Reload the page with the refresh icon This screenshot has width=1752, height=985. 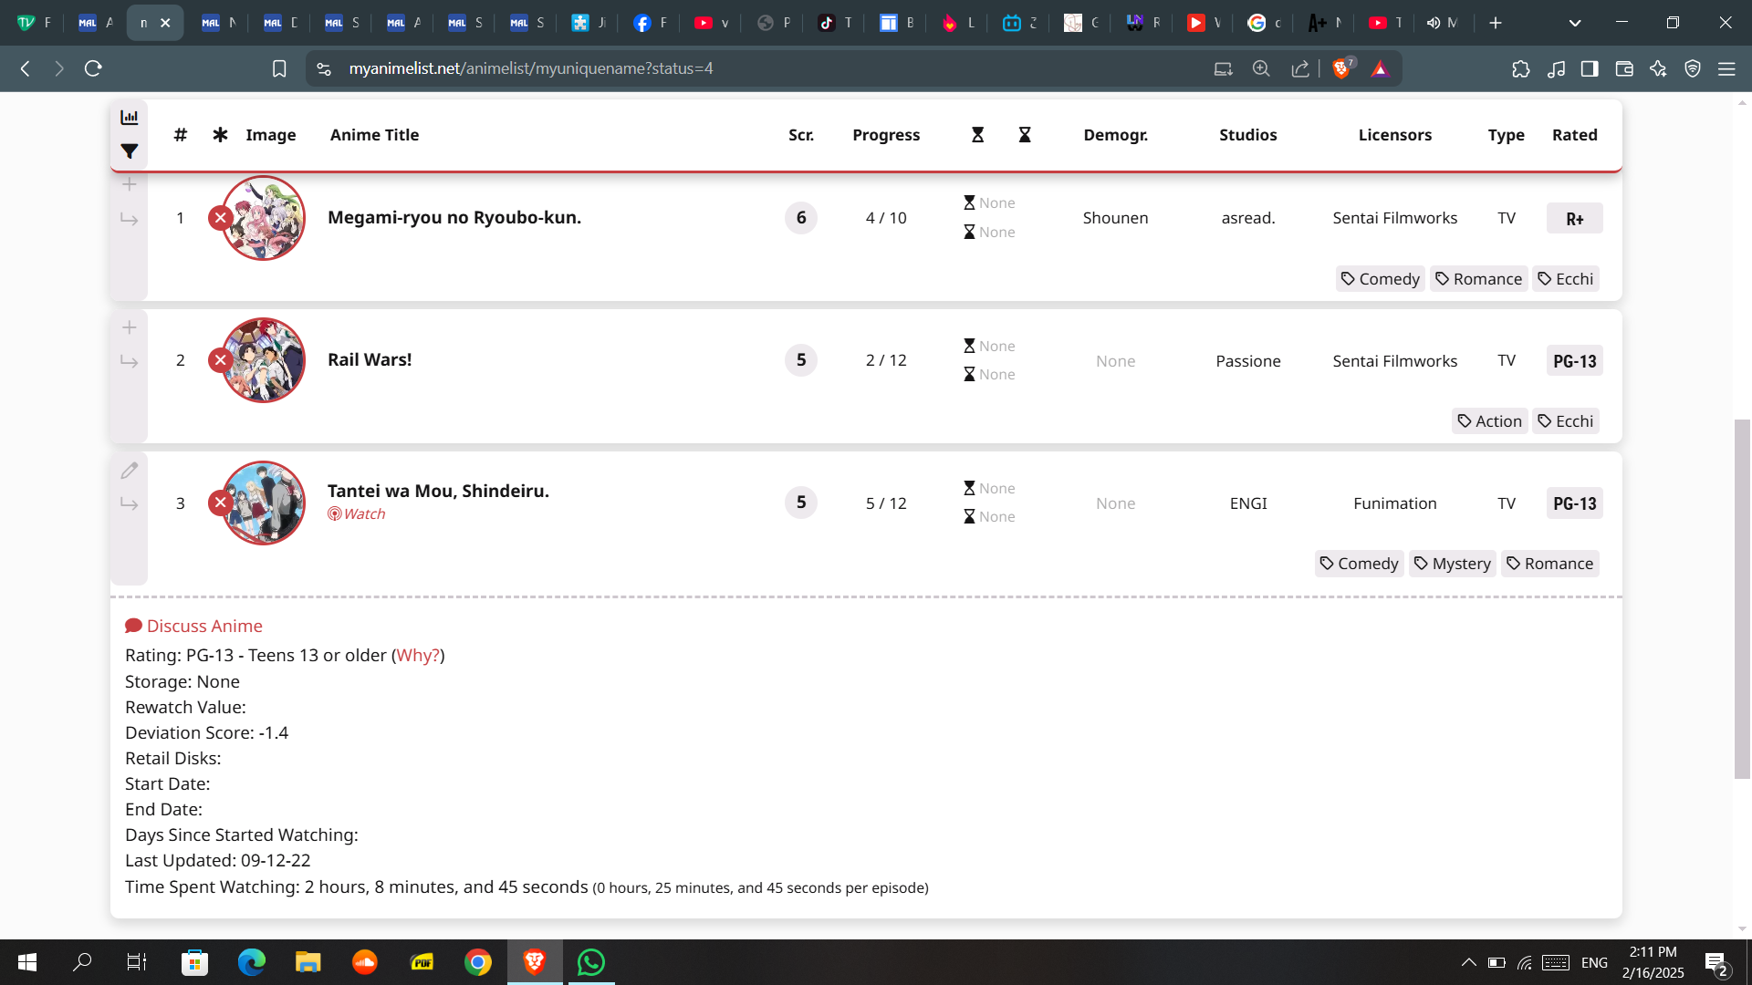(93, 68)
